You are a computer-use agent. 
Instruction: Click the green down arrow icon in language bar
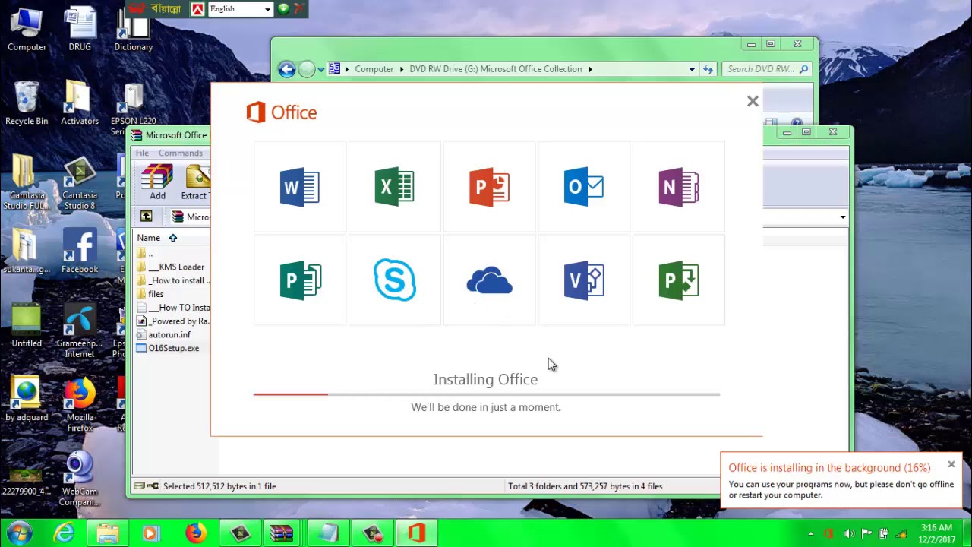point(283,9)
